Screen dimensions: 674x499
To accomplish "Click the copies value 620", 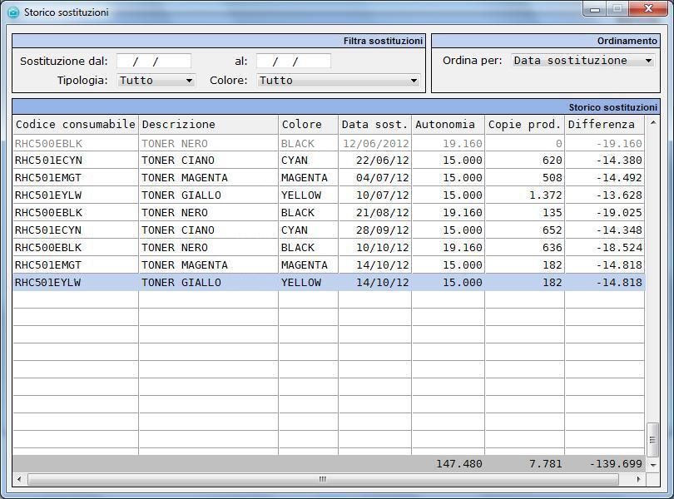I will pos(553,161).
